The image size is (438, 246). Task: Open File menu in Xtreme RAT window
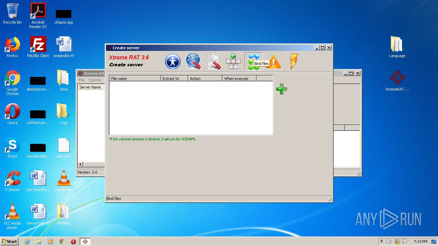point(81,80)
